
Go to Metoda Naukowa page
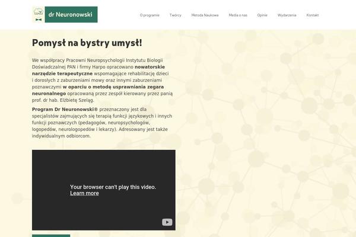[205, 15]
